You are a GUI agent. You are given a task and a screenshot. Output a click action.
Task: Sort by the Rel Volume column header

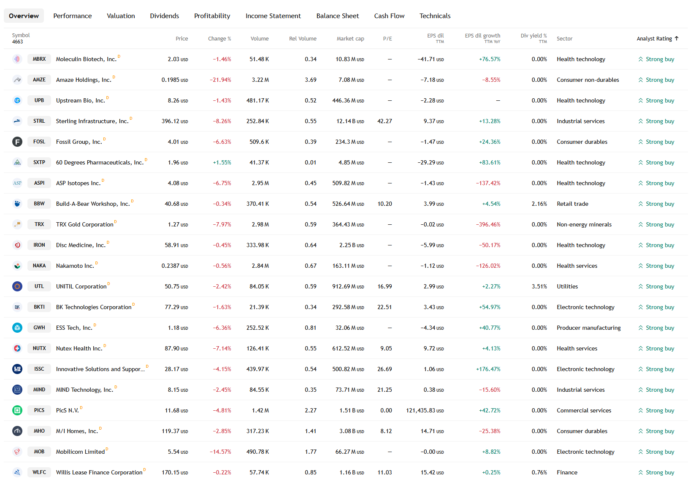[303, 39]
